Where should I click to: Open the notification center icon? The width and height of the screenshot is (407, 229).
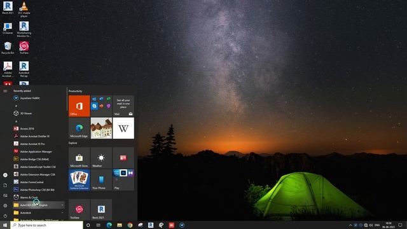pyautogui.click(x=400, y=225)
